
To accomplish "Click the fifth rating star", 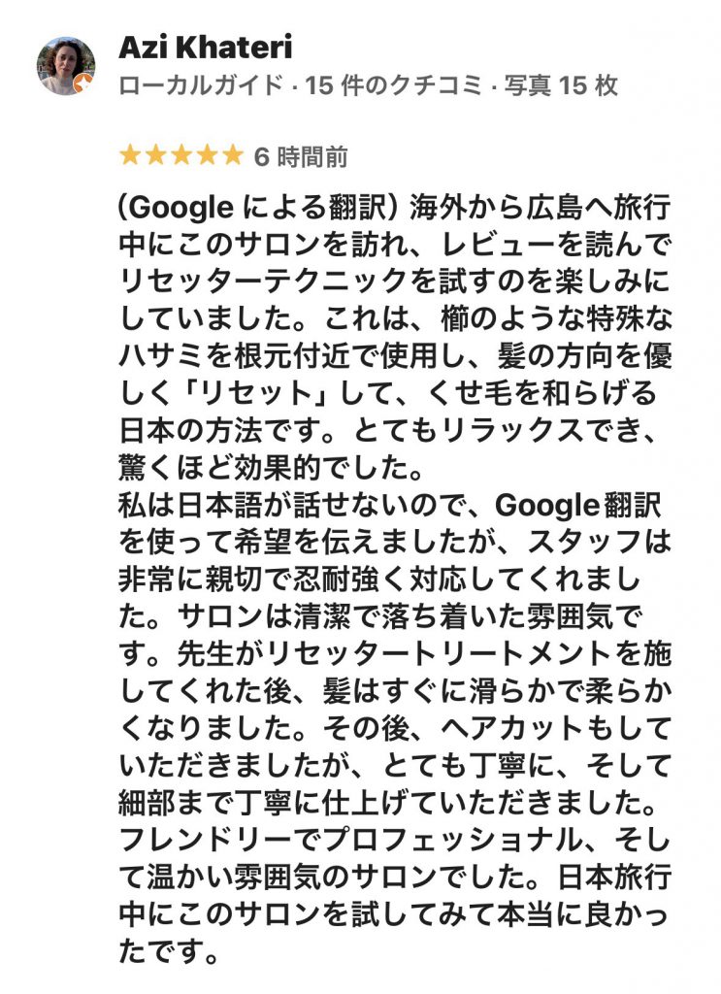I will click(x=232, y=155).
